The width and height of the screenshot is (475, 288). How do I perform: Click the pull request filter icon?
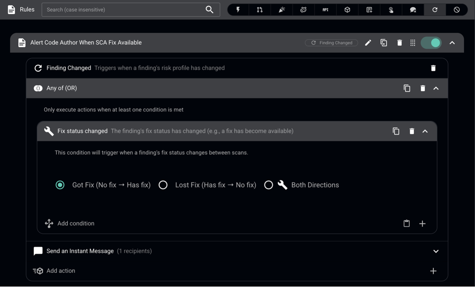260,10
